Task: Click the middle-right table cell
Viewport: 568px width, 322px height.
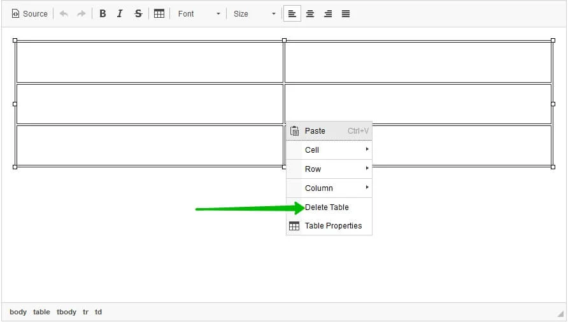Action: pos(418,102)
